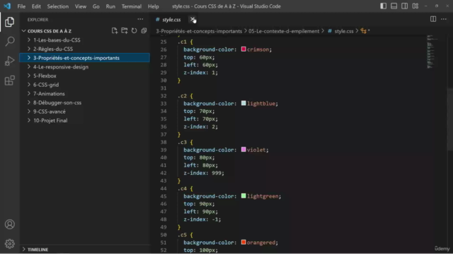
Task: Open the violet color swatch picker
Action: [x=243, y=150]
